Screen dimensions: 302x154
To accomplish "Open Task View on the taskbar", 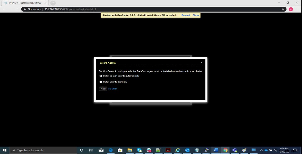I will tap(91, 150).
